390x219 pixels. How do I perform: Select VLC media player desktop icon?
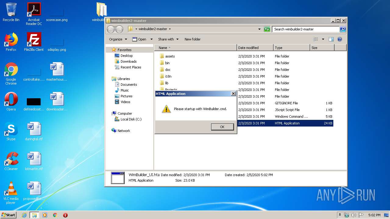[x=11, y=193]
